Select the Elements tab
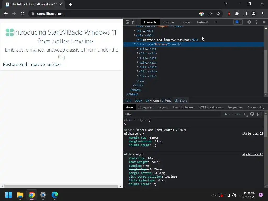This screenshot has height=201, width=268. click(150, 22)
